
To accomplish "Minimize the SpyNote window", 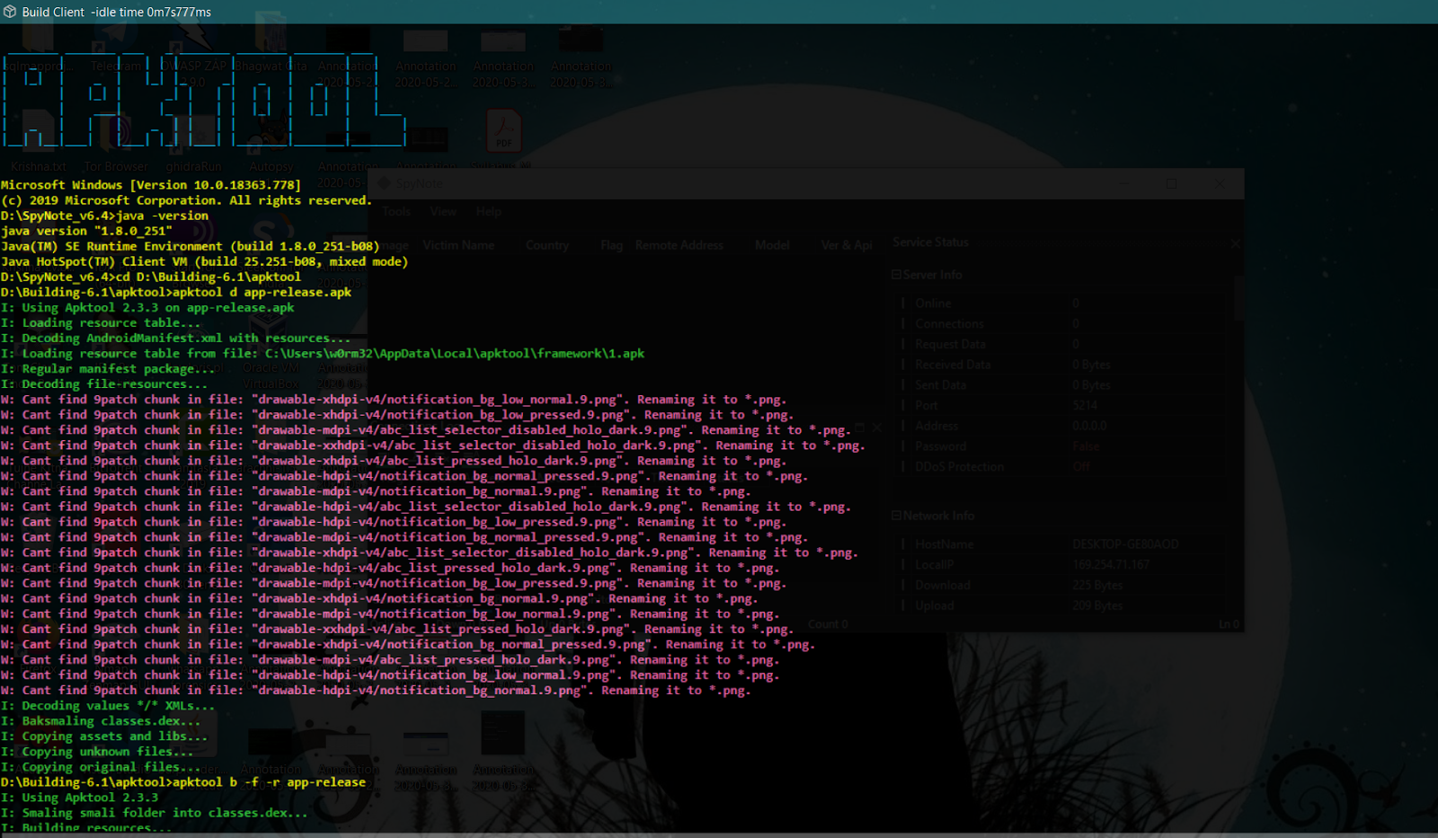I will tap(1123, 183).
